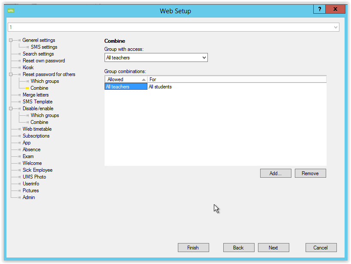Open Web timetable settings page
351x264 pixels.
(37, 129)
